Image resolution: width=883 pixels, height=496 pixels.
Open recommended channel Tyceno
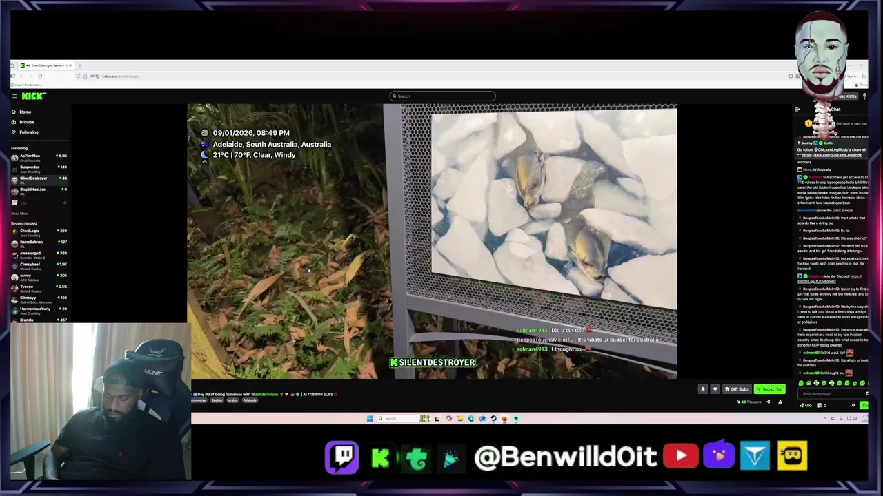pyautogui.click(x=39, y=288)
